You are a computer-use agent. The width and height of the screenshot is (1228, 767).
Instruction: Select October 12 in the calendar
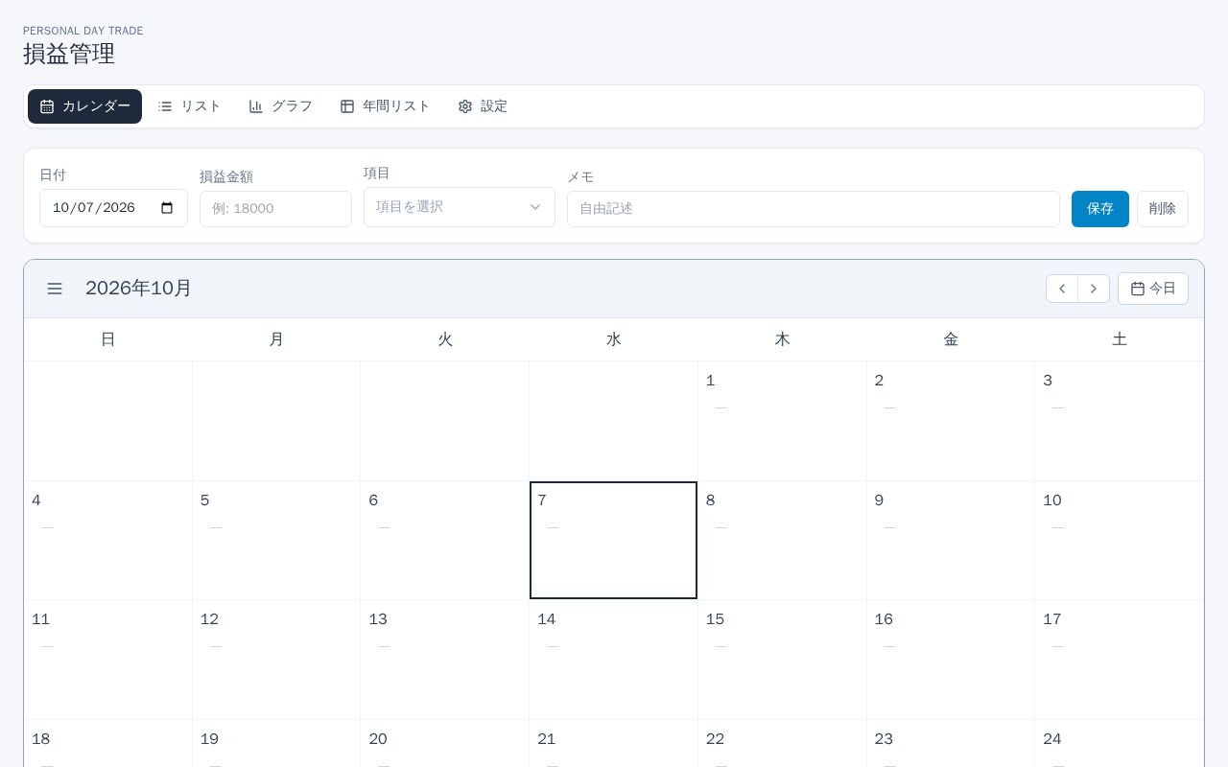pos(276,660)
